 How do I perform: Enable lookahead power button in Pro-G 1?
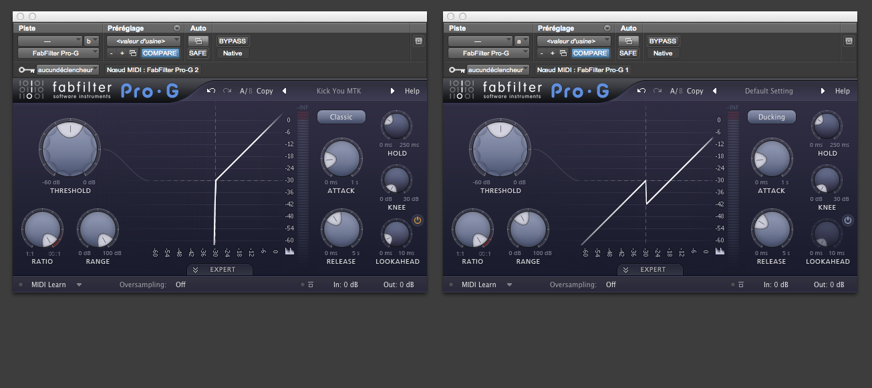pyautogui.click(x=848, y=220)
